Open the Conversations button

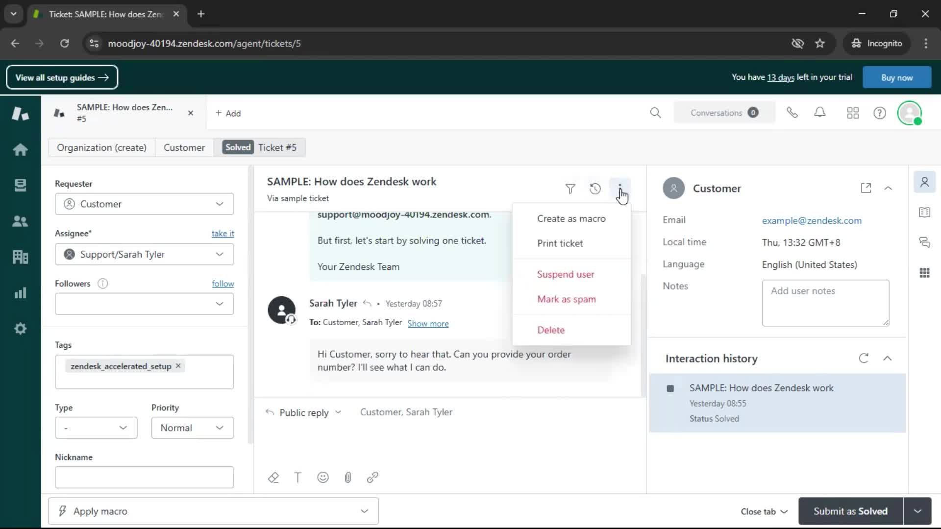point(724,113)
